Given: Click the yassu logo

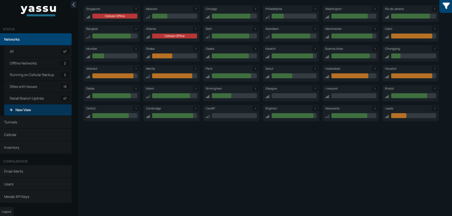Looking at the screenshot, I should point(38,10).
